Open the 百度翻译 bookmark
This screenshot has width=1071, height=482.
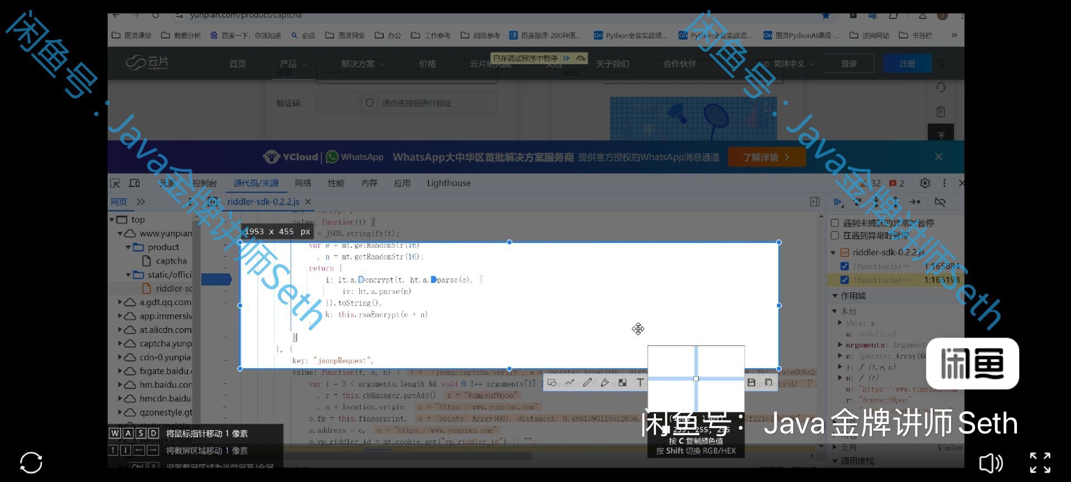(545, 35)
